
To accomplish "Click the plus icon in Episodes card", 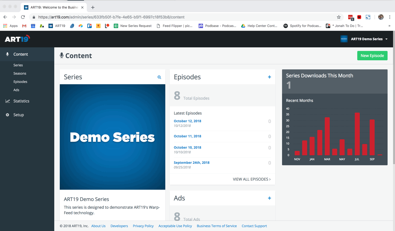I will 269,77.
